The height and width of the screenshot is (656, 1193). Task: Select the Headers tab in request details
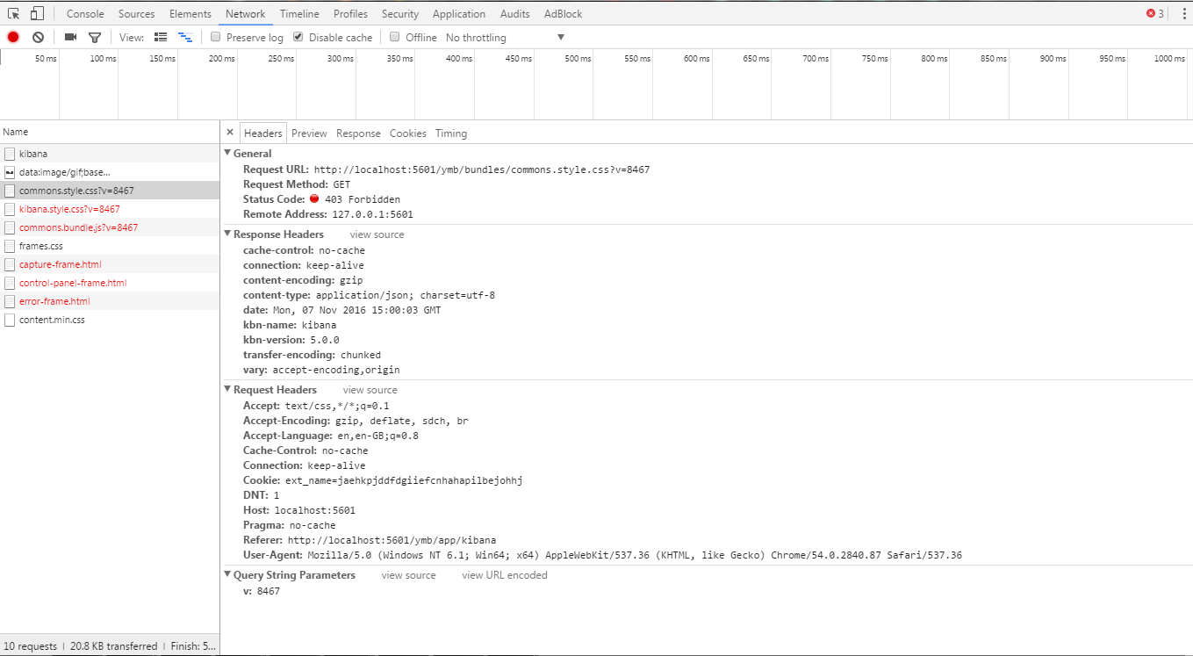263,133
